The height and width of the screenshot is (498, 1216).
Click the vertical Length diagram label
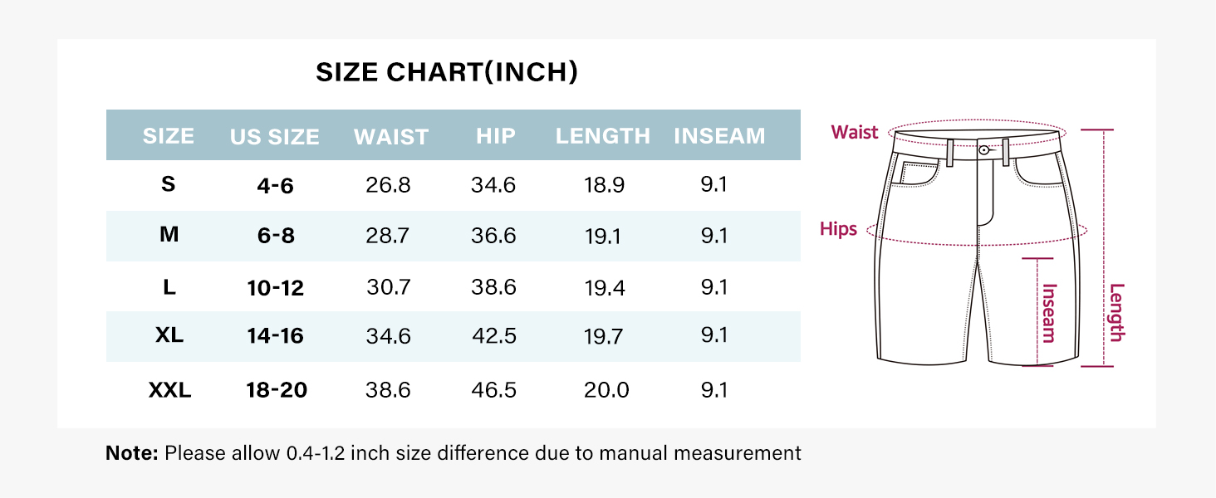[x=1116, y=312]
